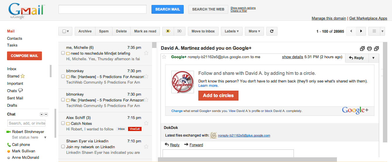This screenshot has height=162, width=392.
Task: Go to older messages with right arrow
Action: point(361,31)
